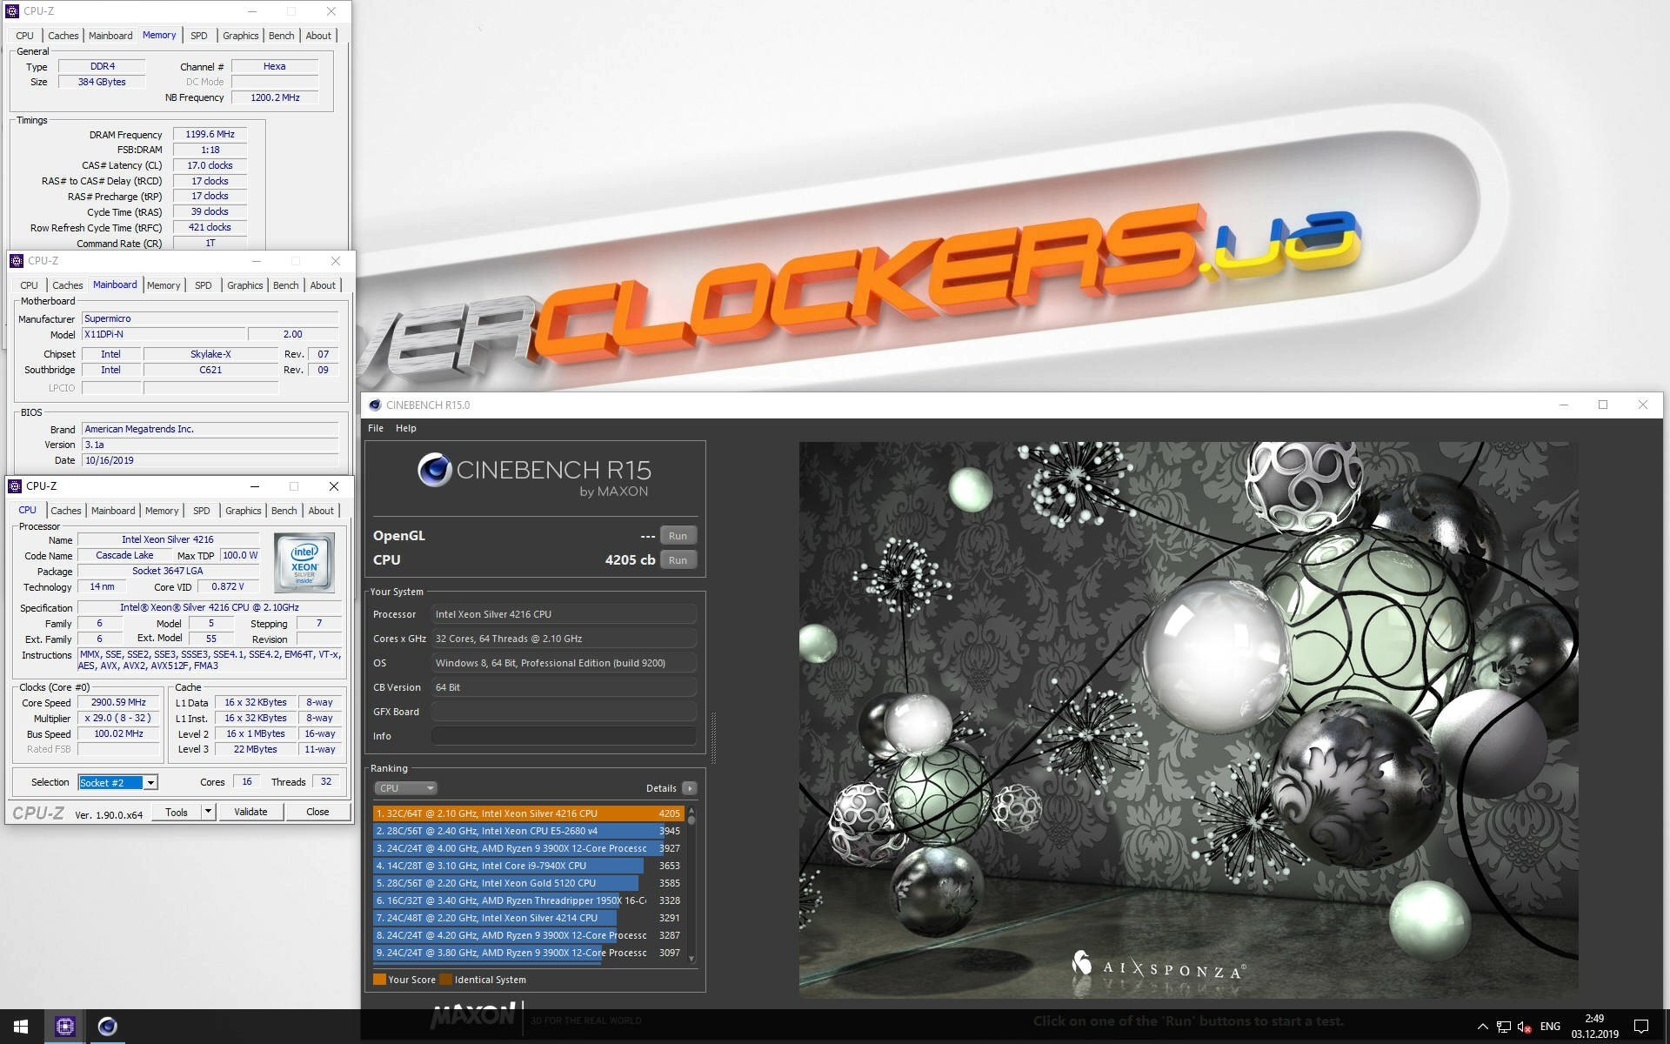Click the 384 GBytes memory size value
1670x1044 pixels.
tap(102, 82)
